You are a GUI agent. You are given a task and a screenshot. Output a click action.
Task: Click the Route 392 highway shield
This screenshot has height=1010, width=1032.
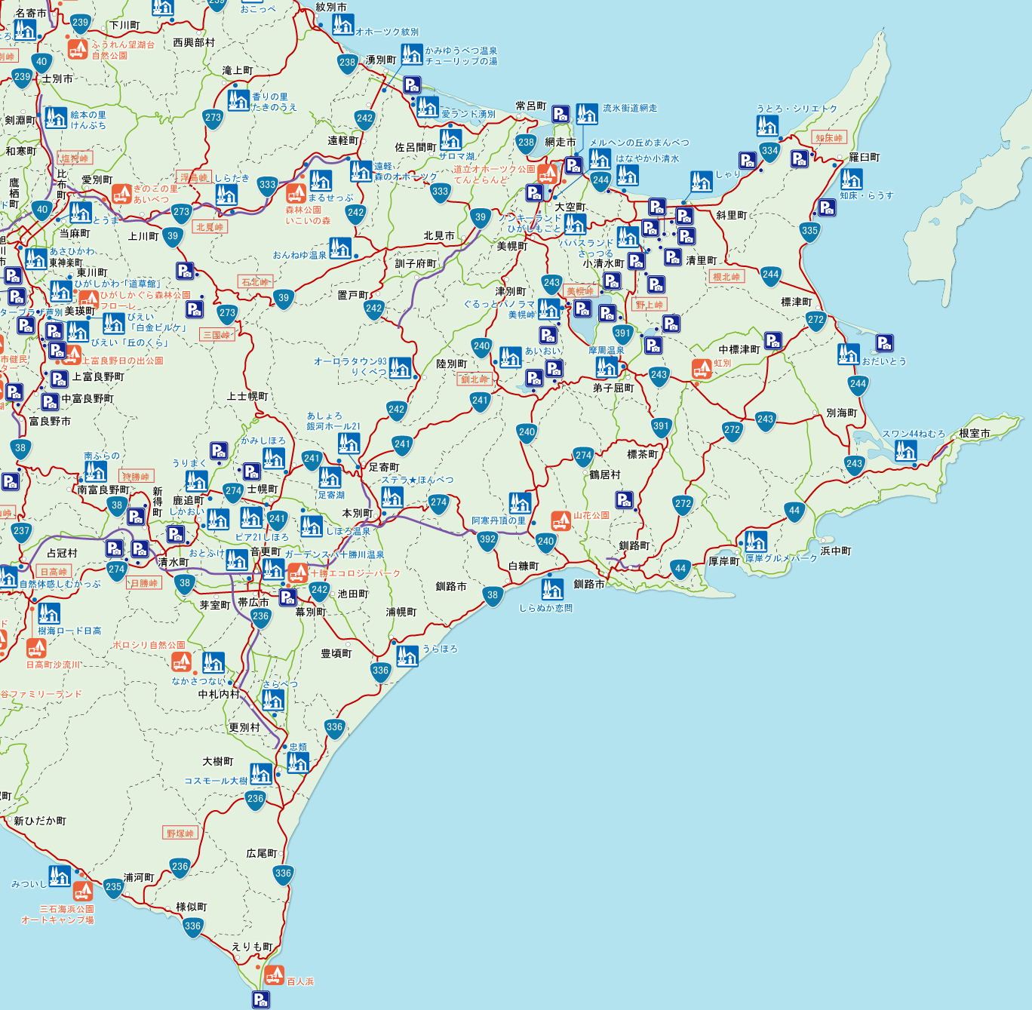[487, 539]
